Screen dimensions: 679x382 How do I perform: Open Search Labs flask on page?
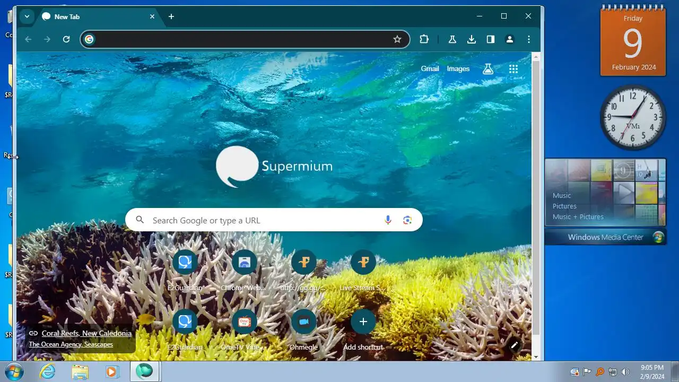coord(488,69)
